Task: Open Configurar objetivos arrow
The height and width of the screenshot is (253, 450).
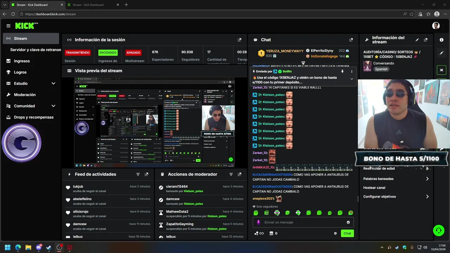Action: 427,197
